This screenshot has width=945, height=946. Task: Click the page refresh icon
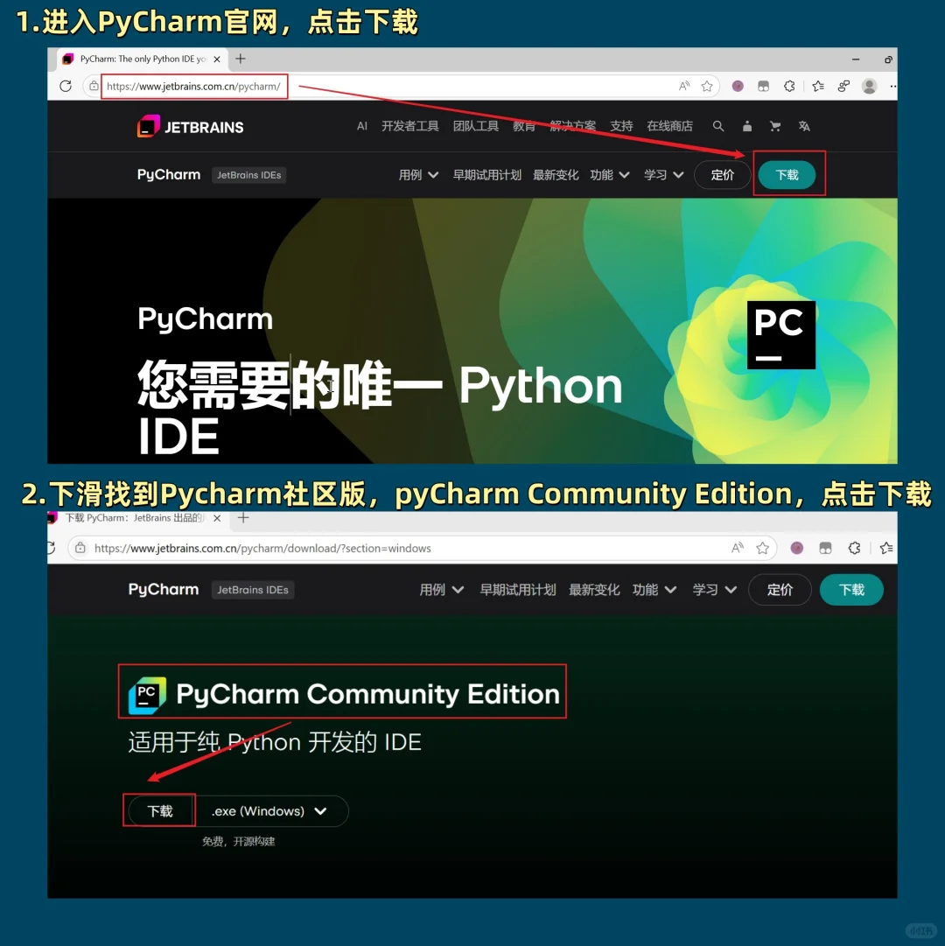[x=66, y=86]
